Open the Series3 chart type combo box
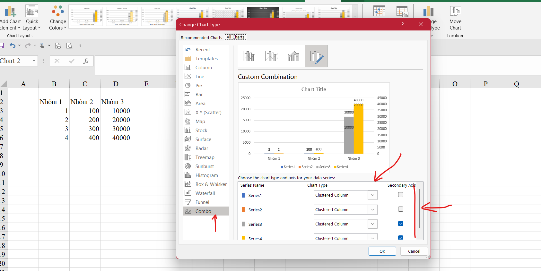Screen dimensions: 541x271 click(x=372, y=224)
